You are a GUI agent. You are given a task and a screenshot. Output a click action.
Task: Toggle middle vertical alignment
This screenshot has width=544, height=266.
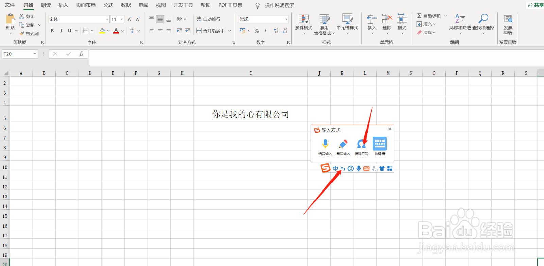[160, 19]
